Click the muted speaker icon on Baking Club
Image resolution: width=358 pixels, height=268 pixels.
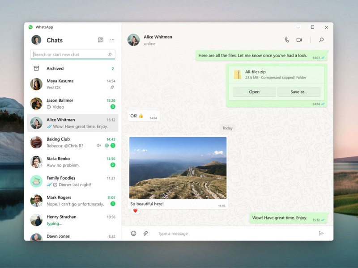coord(98,146)
